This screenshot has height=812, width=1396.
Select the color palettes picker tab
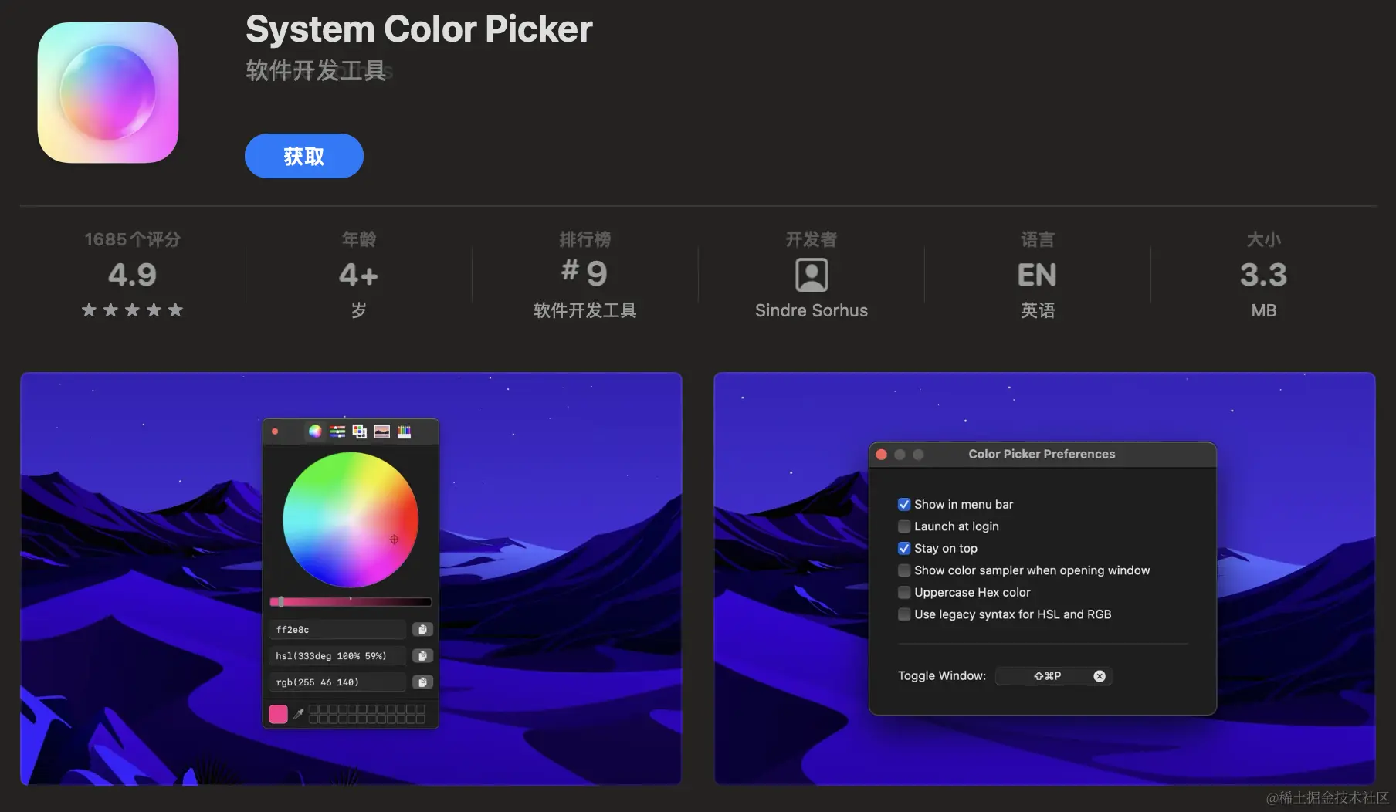359,431
